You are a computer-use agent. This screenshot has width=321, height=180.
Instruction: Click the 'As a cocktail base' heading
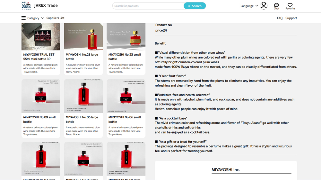[171, 118]
